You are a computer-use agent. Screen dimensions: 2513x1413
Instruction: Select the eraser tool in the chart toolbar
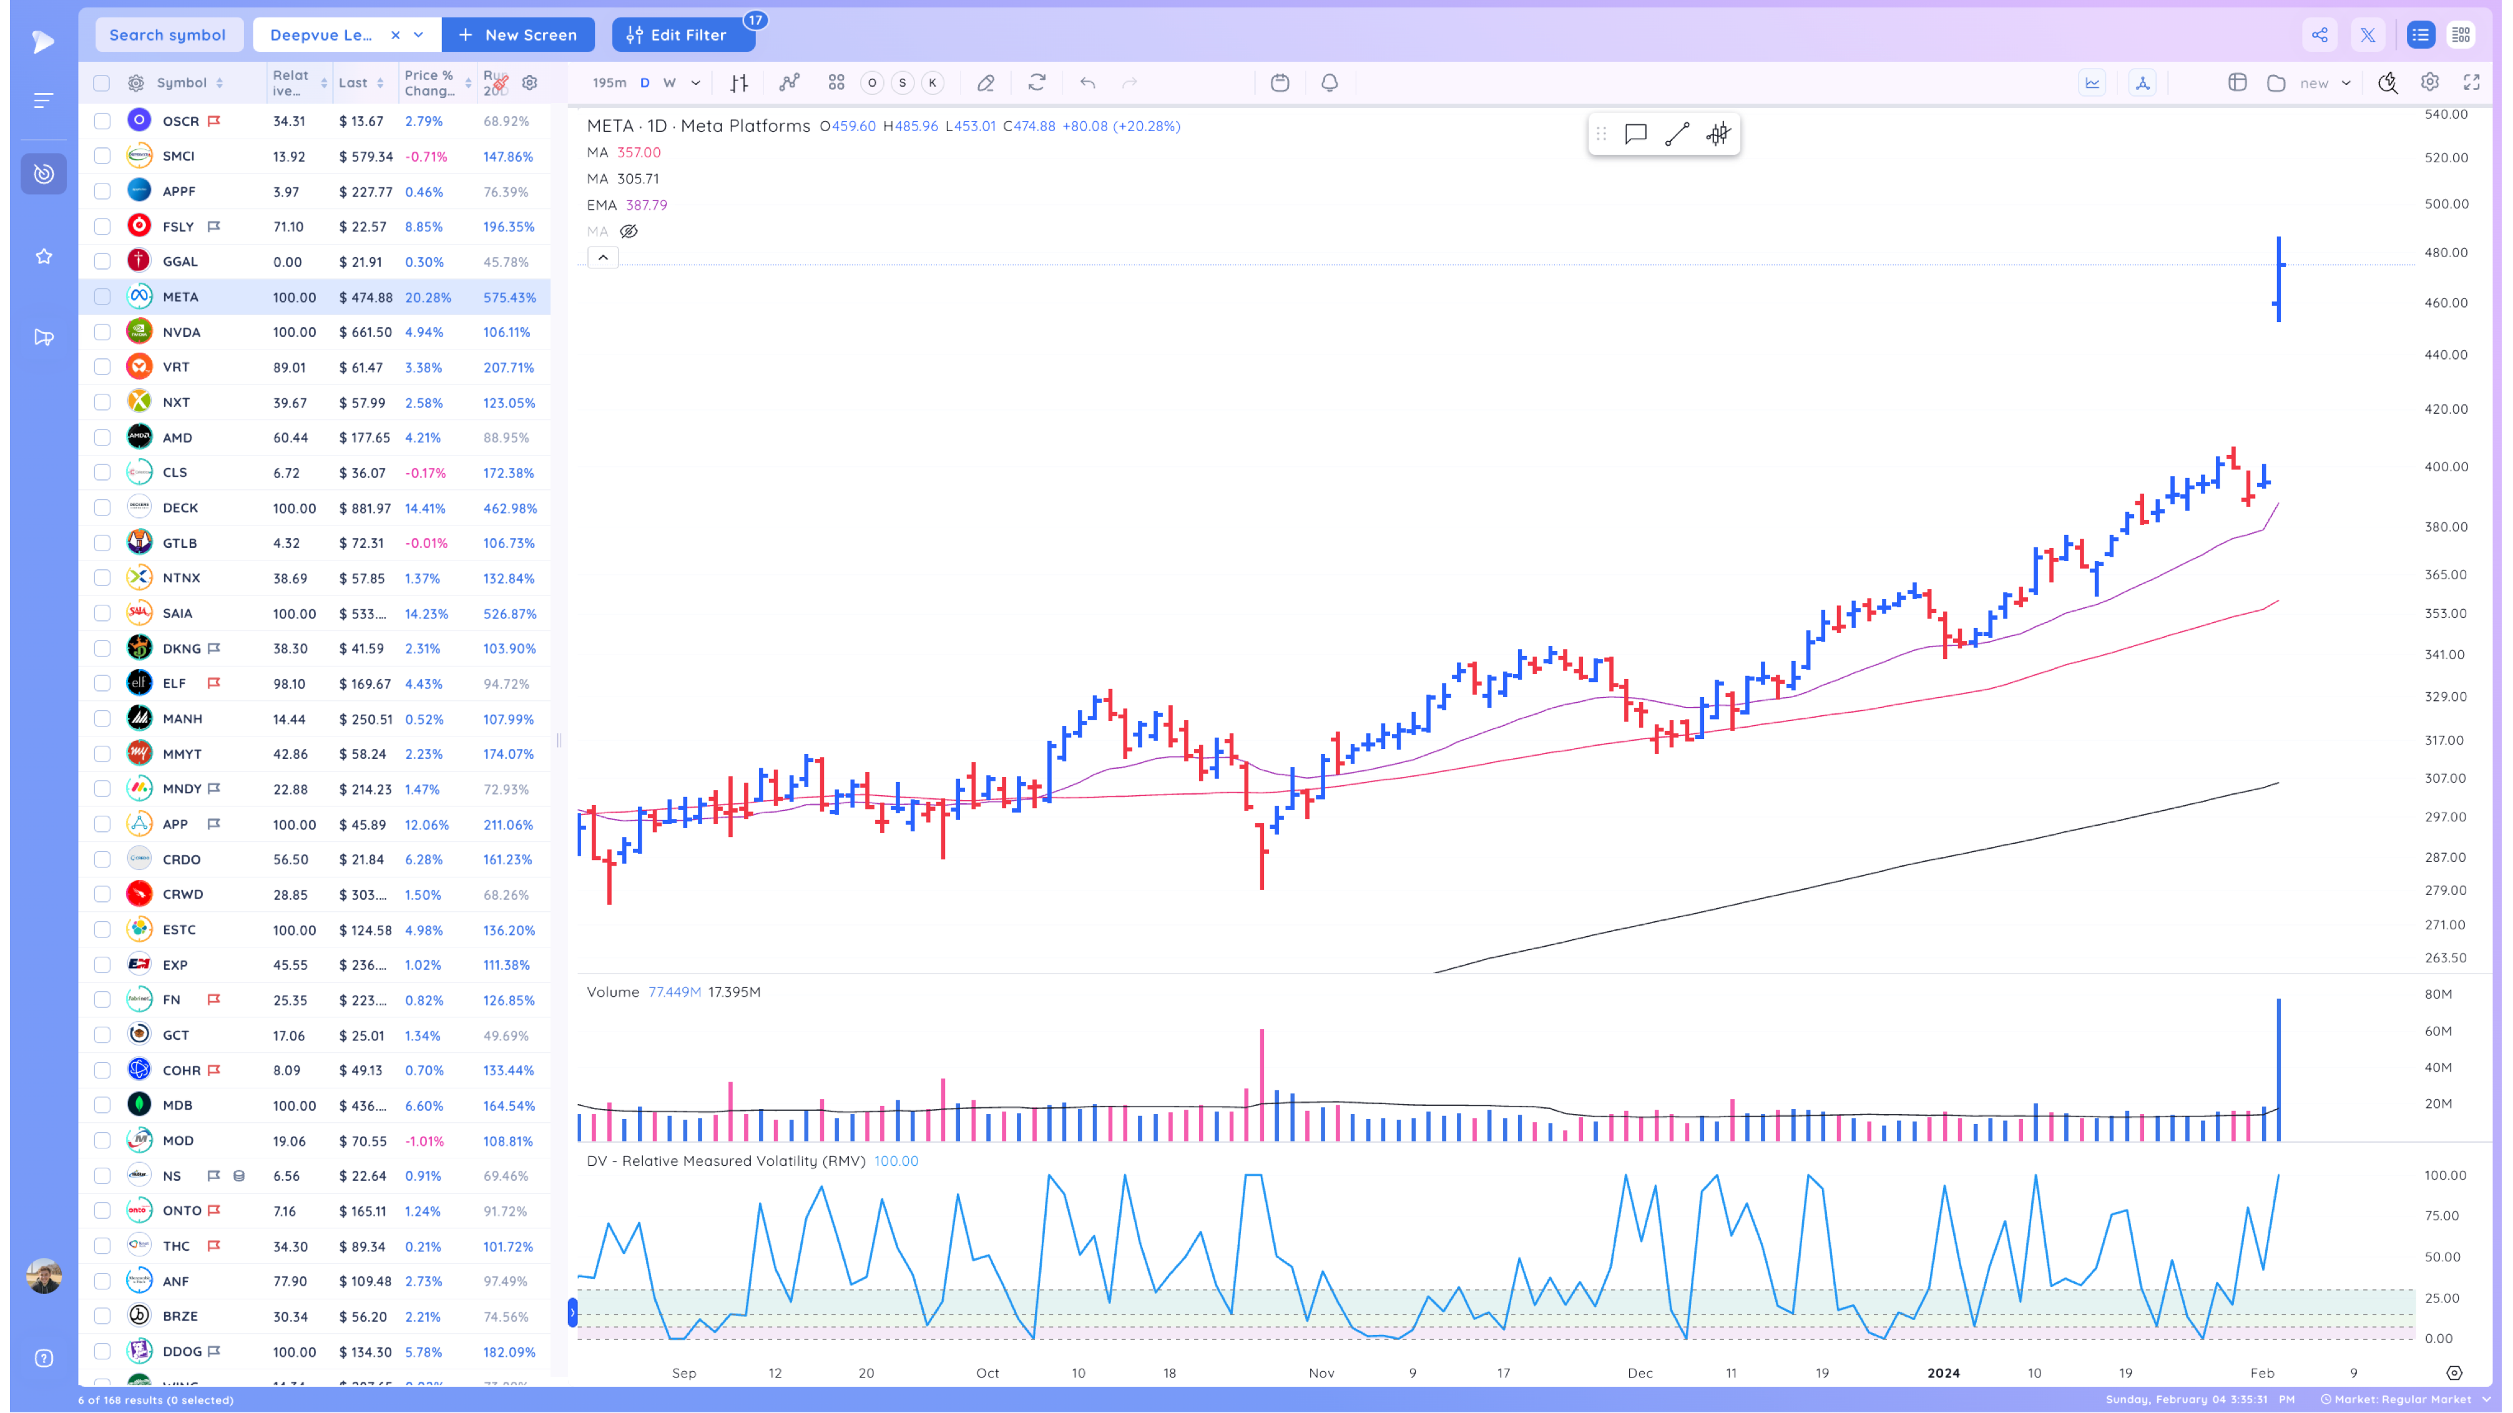pyautogui.click(x=986, y=83)
